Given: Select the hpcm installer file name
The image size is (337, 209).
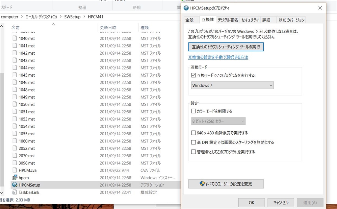Looking at the screenshot, I should [24, 178].
